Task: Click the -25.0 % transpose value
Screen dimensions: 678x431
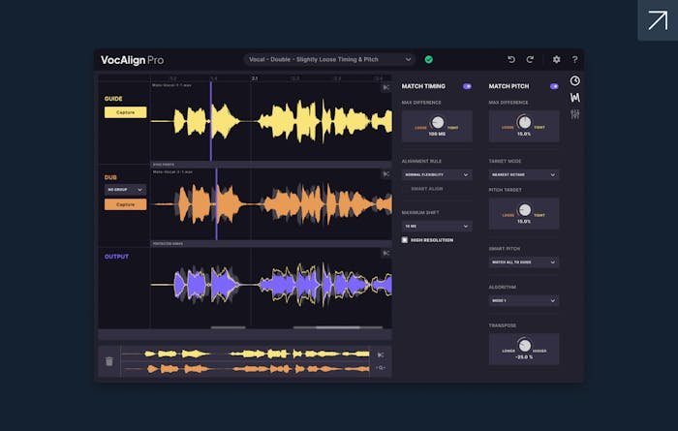Action: click(x=524, y=357)
